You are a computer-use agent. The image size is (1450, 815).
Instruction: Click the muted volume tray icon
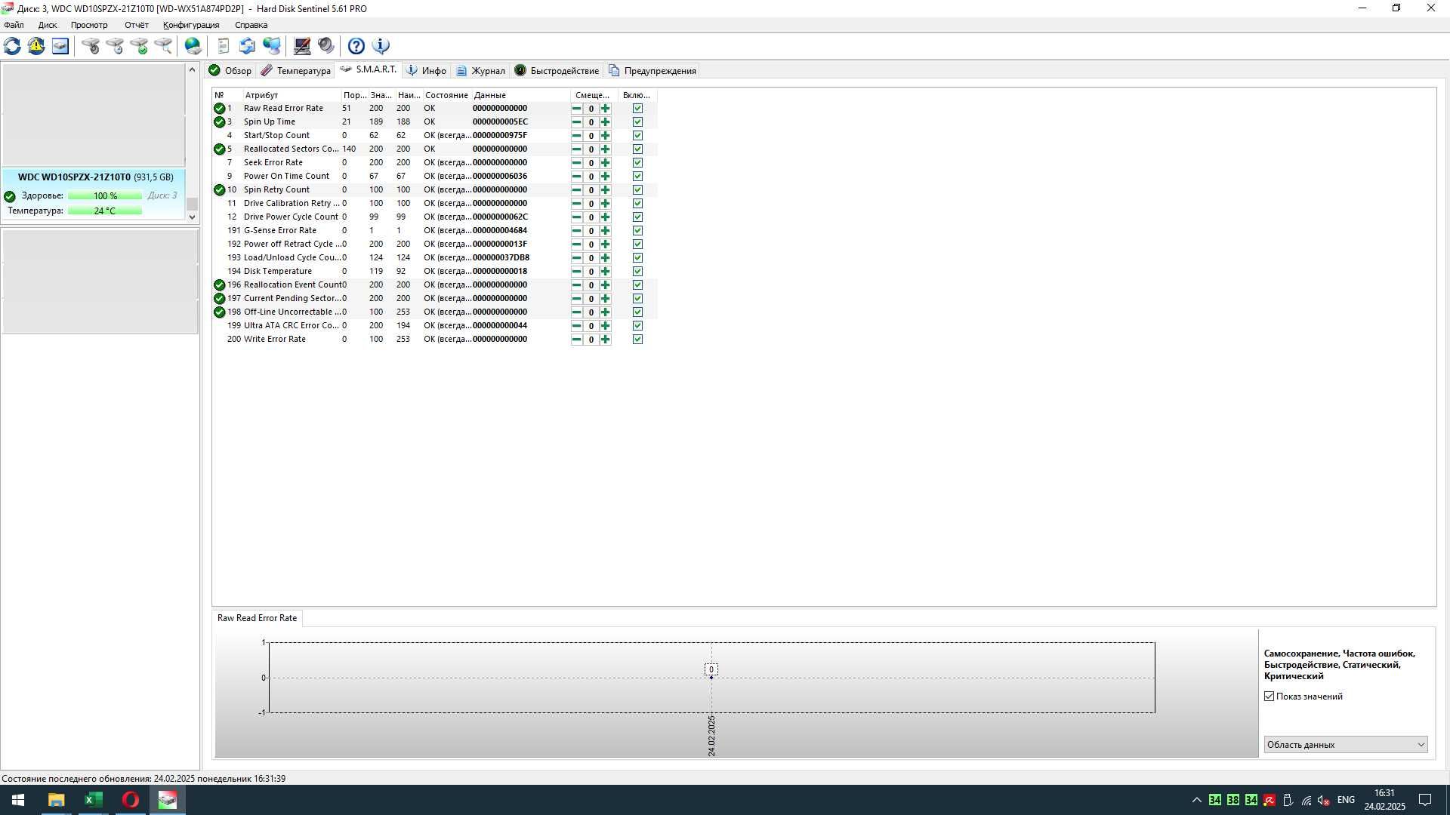1324,800
